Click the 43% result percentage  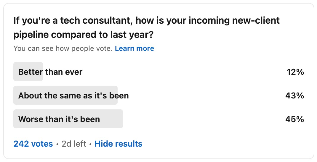pyautogui.click(x=295, y=96)
